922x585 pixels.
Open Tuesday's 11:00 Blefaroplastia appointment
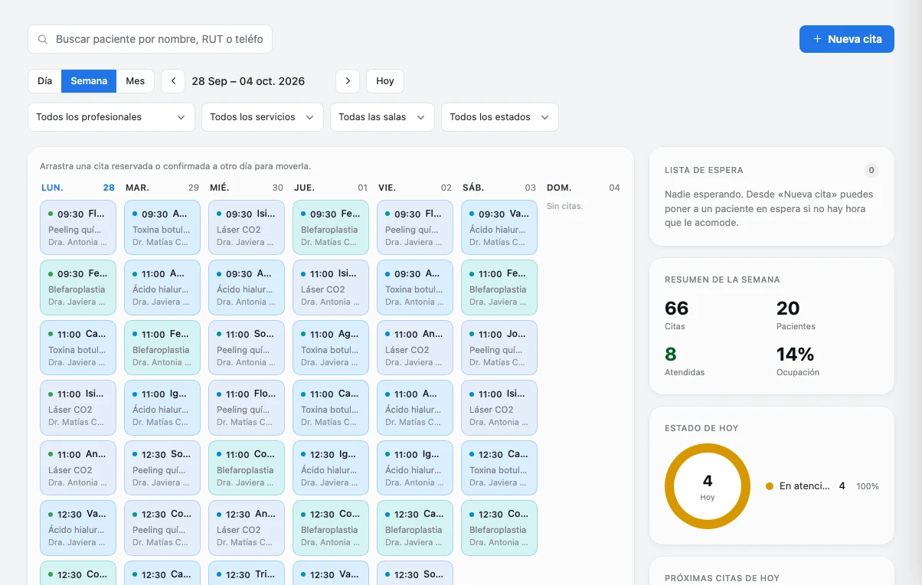pos(162,348)
